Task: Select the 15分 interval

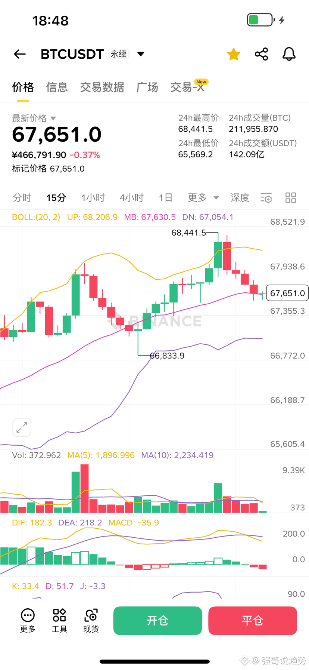Action: click(x=56, y=197)
